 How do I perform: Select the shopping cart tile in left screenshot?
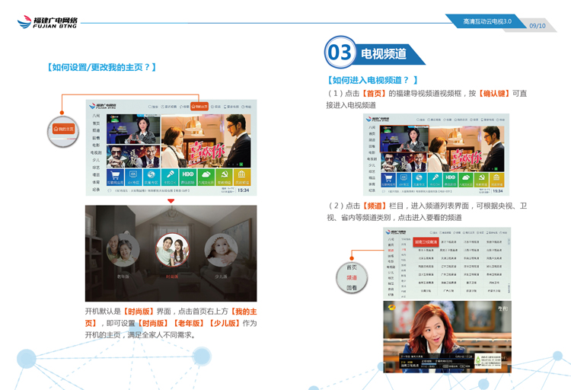pyautogui.click(x=116, y=177)
